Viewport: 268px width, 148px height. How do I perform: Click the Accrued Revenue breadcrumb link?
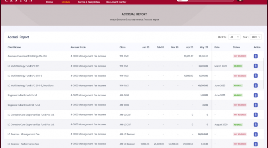(x=135, y=20)
